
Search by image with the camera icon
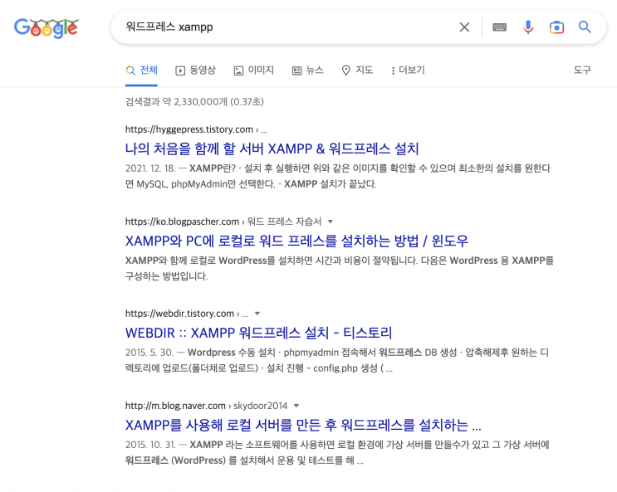coord(556,27)
